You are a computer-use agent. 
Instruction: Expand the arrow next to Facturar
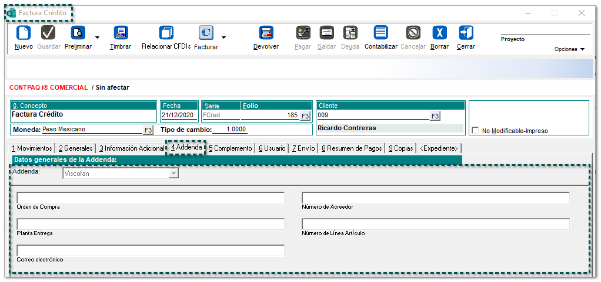223,38
